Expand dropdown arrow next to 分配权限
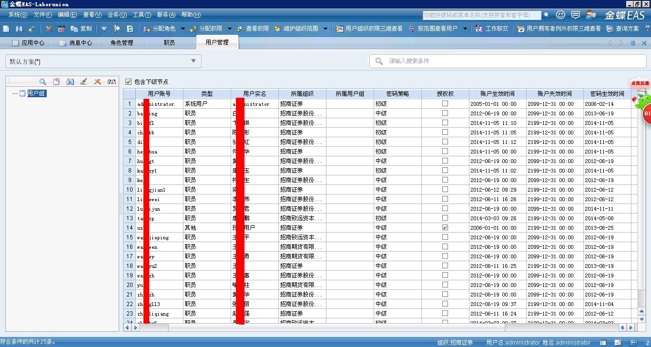This screenshot has height=347, width=651. pos(230,29)
